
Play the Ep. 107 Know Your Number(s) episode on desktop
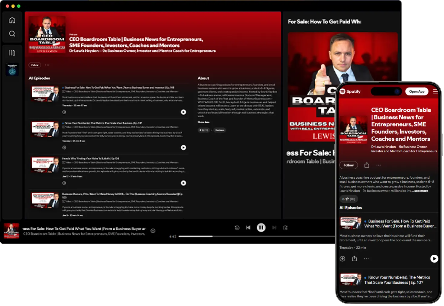183,148
